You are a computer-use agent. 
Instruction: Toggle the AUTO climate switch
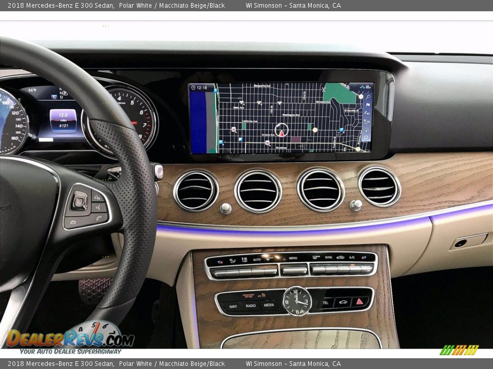(257, 272)
